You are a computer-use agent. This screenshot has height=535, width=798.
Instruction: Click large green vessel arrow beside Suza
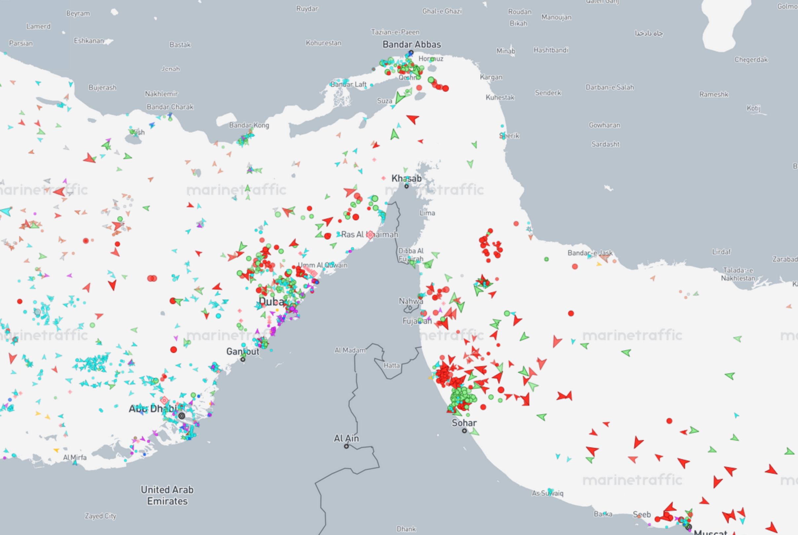pos(399,98)
